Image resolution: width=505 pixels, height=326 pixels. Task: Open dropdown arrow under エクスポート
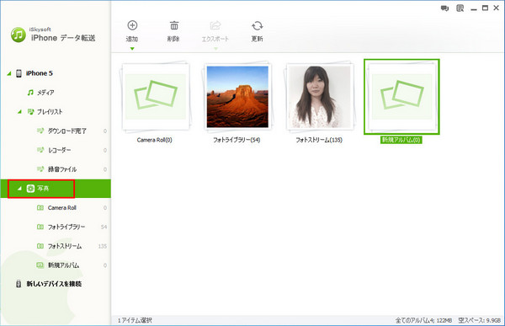[x=215, y=49]
